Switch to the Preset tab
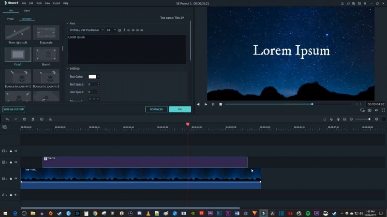 pos(10,19)
